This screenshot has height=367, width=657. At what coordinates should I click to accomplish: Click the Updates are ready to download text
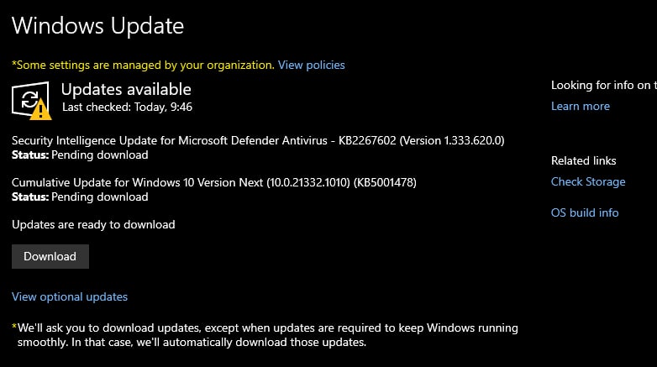pos(93,224)
